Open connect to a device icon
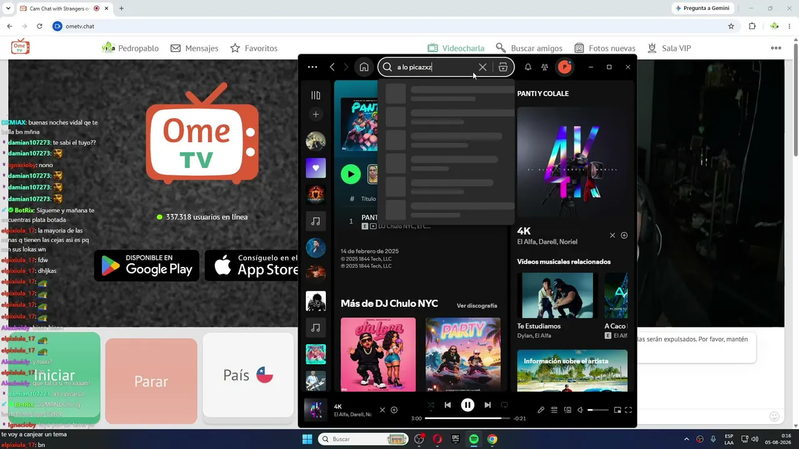Image resolution: width=799 pixels, height=449 pixels. pos(567,410)
